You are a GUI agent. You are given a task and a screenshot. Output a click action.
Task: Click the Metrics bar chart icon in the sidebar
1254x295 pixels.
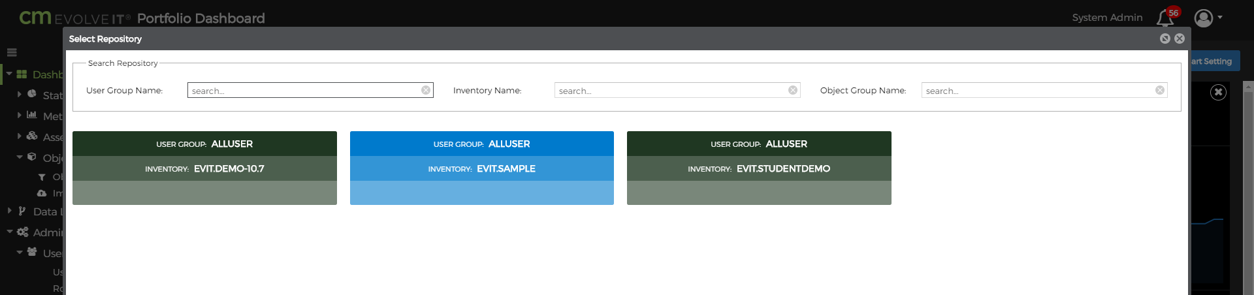coord(31,115)
